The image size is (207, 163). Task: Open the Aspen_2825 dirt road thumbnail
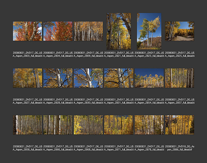(179, 31)
